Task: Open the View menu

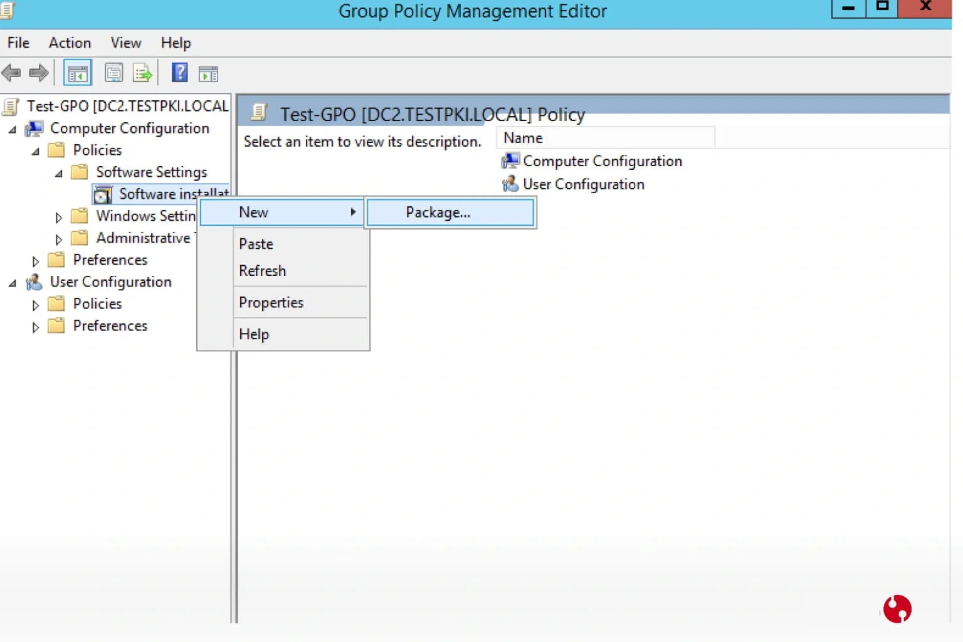Action: [126, 43]
